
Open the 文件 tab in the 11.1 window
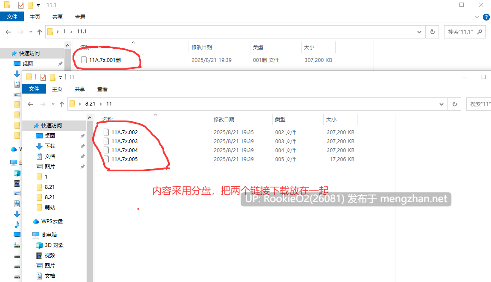click(12, 17)
